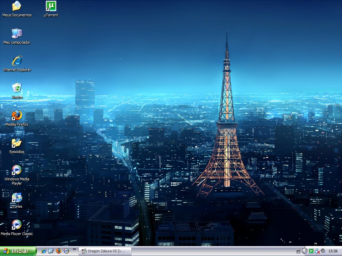Image resolution: width=342 pixels, height=256 pixels.
Task: Open the µTorrent desktop shortcut
Action: 51,6
